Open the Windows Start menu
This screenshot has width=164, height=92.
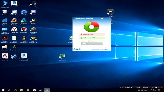pyautogui.click(x=3, y=90)
